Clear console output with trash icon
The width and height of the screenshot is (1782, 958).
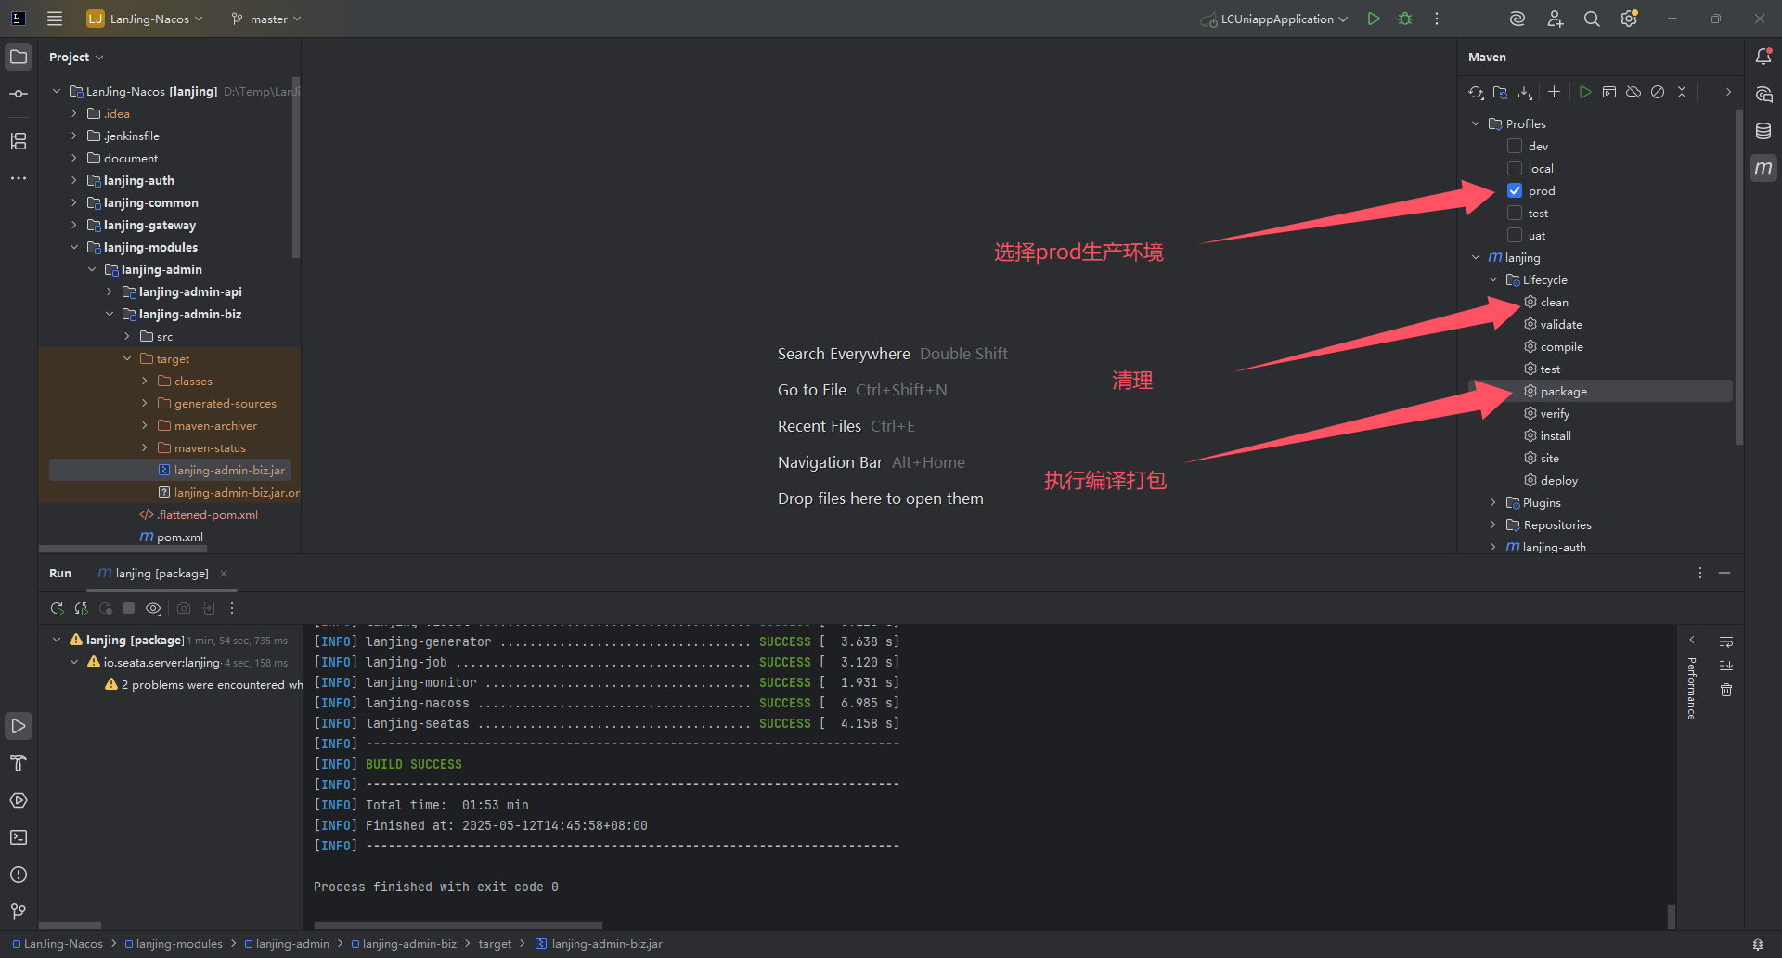(1726, 690)
